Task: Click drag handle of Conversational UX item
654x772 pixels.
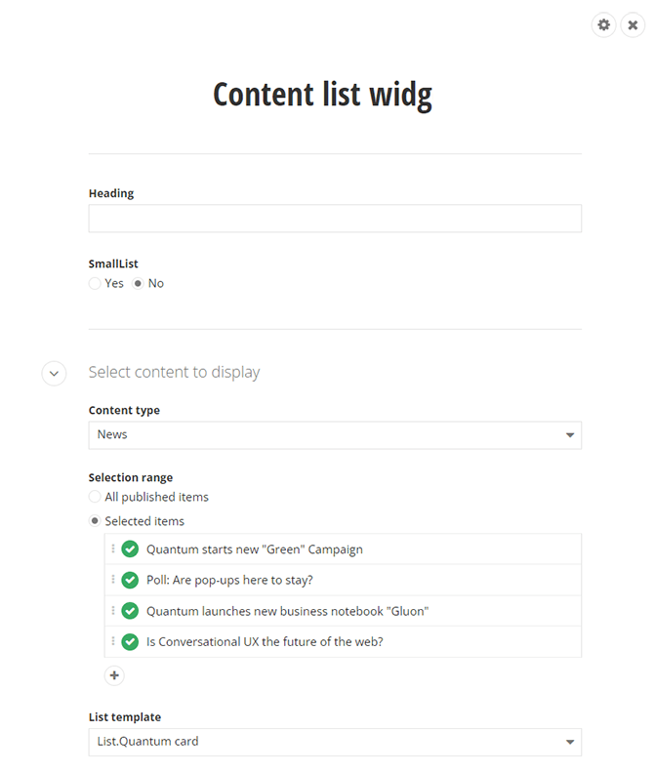Action: click(113, 642)
